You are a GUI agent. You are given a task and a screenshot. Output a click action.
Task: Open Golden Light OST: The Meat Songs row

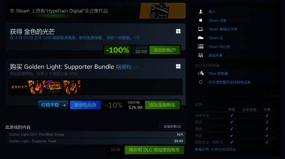pos(95,134)
